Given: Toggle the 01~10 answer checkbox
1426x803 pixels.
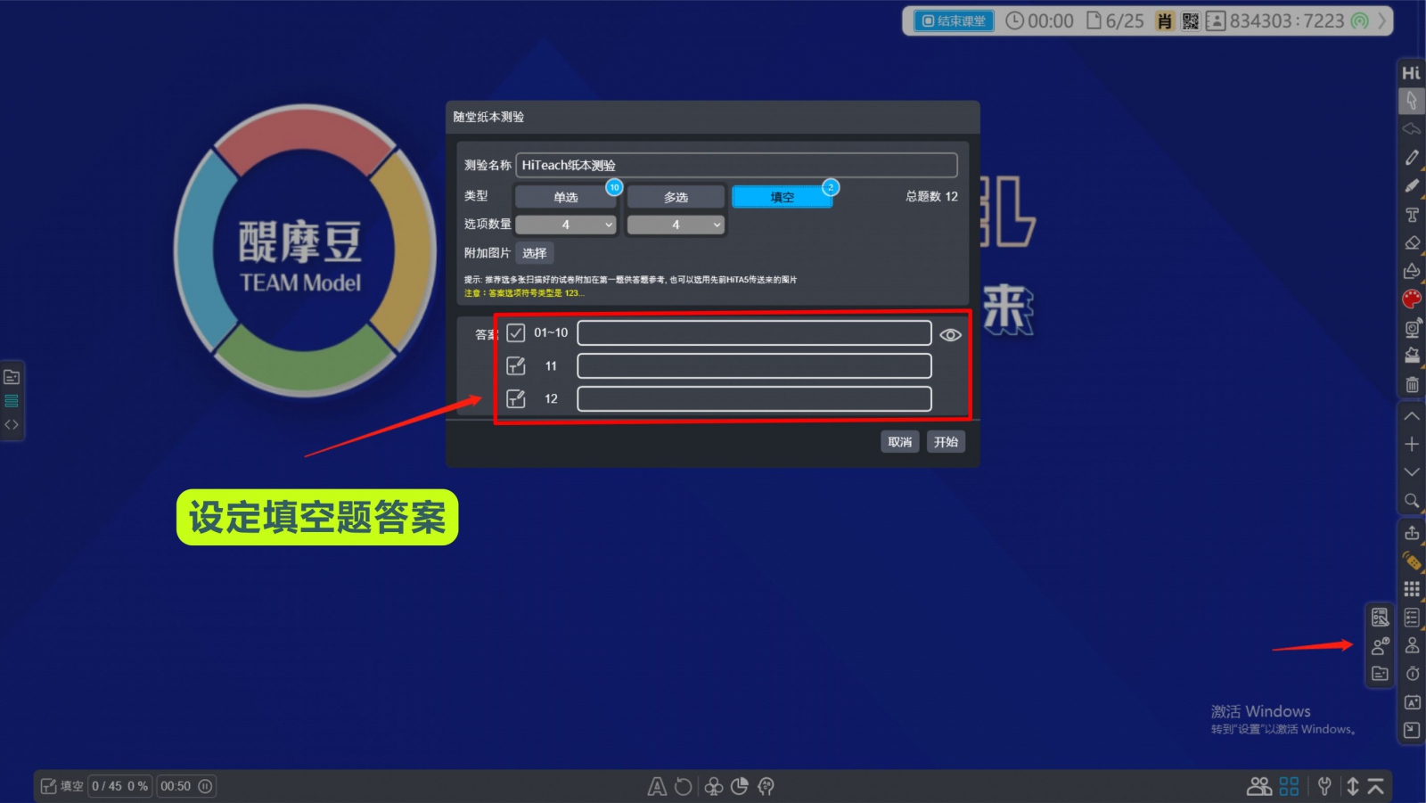Looking at the screenshot, I should click(x=516, y=332).
